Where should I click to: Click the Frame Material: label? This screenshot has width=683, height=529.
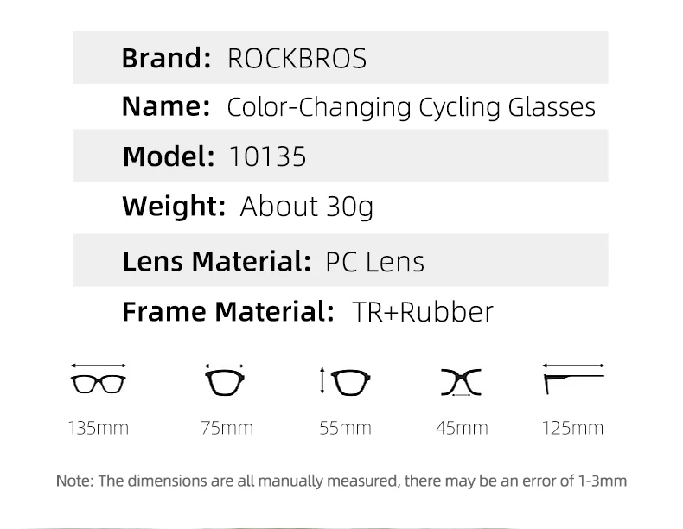[228, 312]
